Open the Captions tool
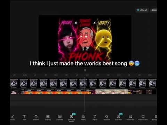The image size is (167, 125). click(60, 117)
